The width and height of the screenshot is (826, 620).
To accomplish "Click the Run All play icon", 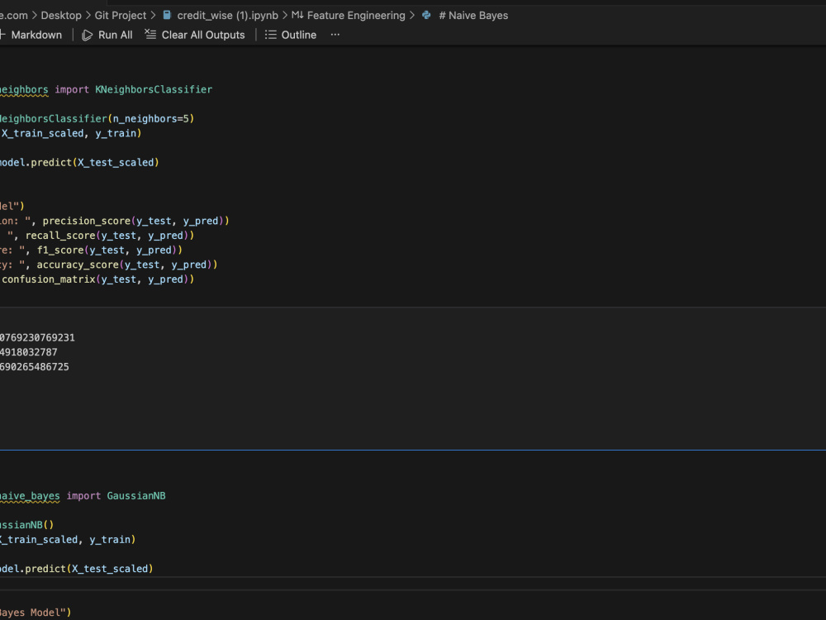I will pos(88,35).
